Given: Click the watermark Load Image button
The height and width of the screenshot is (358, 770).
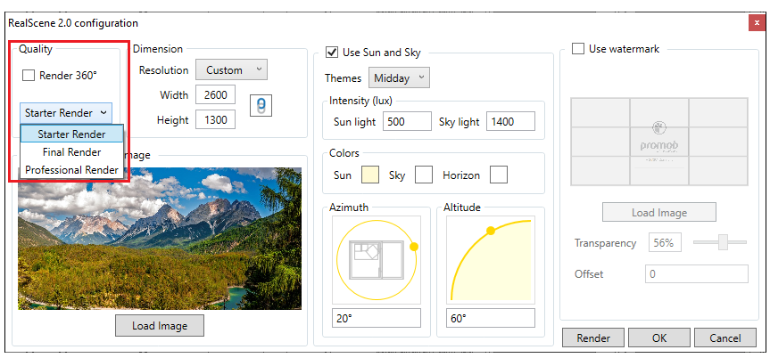Looking at the screenshot, I should coord(659,212).
